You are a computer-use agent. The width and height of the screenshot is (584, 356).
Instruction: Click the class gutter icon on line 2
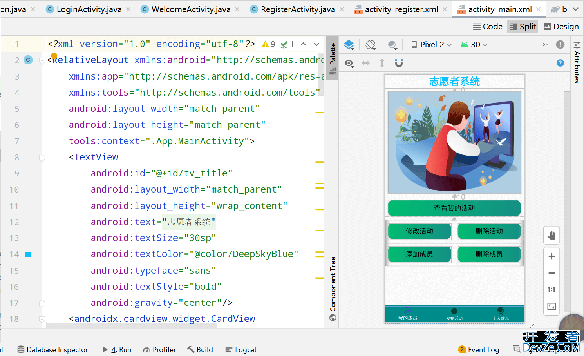(28, 60)
